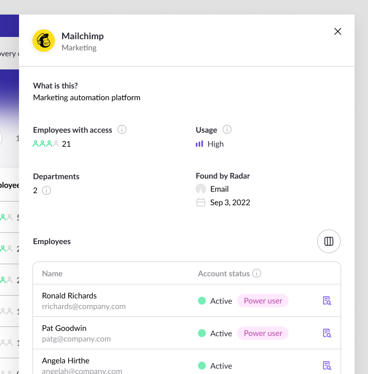
Task: Click the Marketing category label under Mailchimp
Action: click(x=79, y=48)
